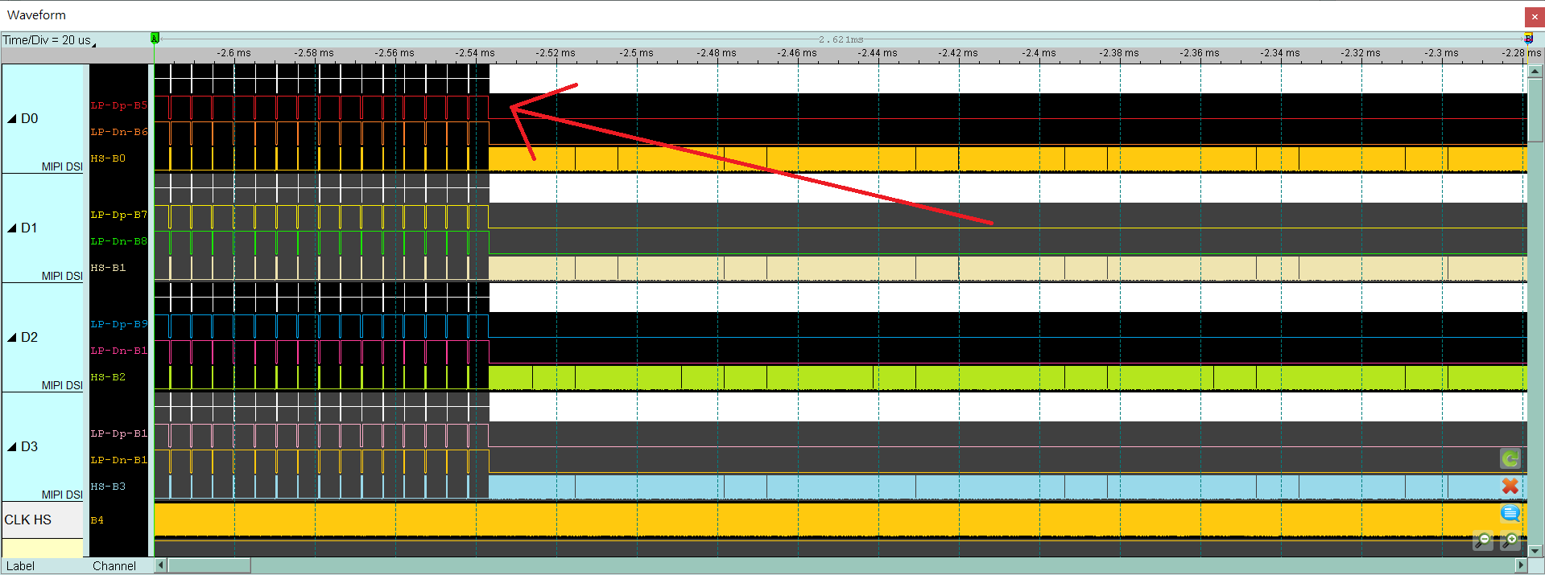This screenshot has width=1545, height=575.
Task: Open the Time/Div = 20 us dropdown
Action: [x=49, y=40]
